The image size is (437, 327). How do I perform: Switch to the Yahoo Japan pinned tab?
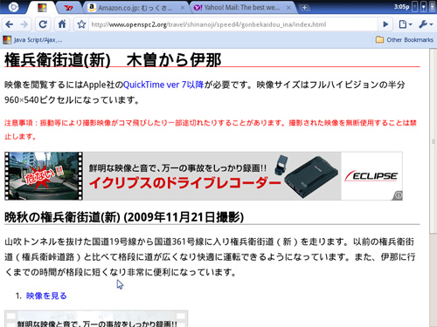point(69,8)
